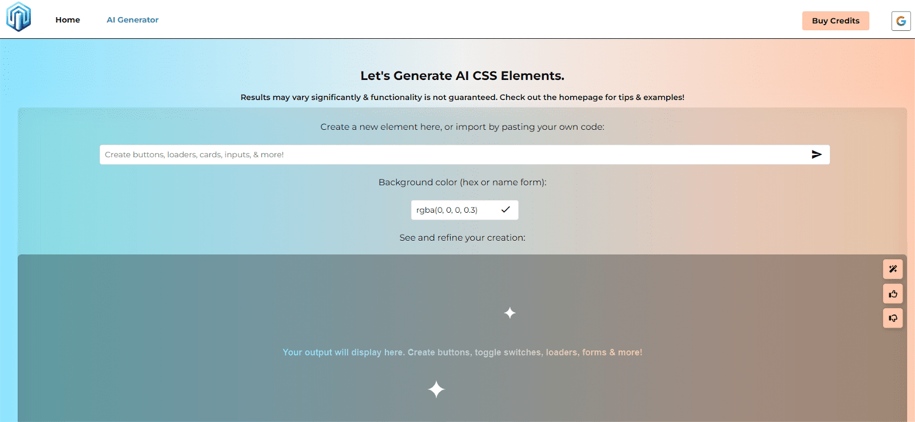Click the Buy Credits button
Image resolution: width=915 pixels, height=422 pixels.
836,21
